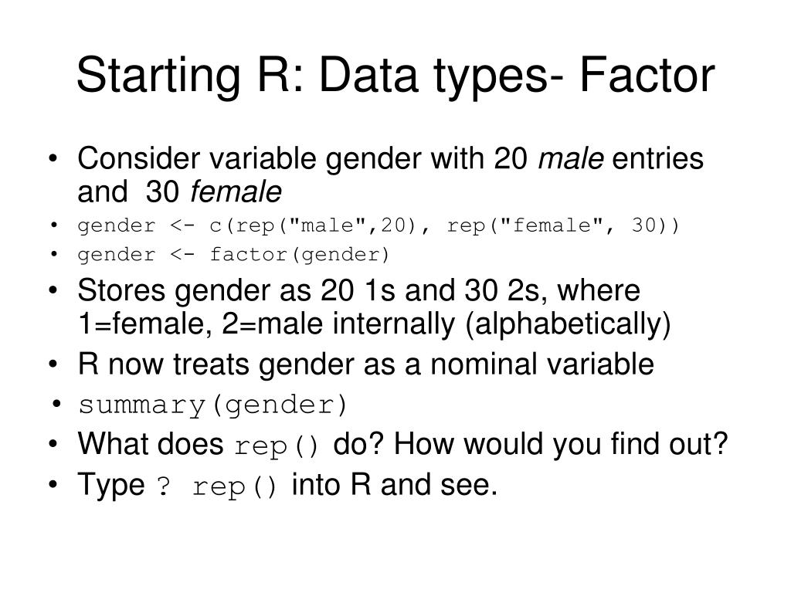This screenshot has width=791, height=593.
Task: Click the bullet point before 'summary(gender)'
Action: tap(56, 404)
